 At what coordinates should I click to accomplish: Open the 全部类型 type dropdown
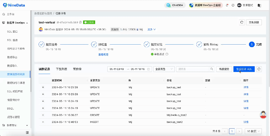pyautogui.click(x=164, y=69)
